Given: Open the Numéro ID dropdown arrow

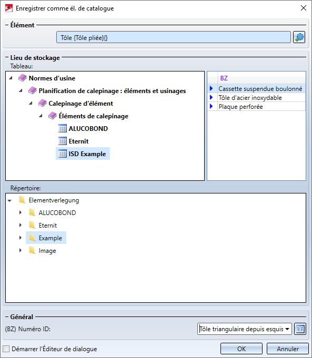Looking at the screenshot, I should pos(287,329).
